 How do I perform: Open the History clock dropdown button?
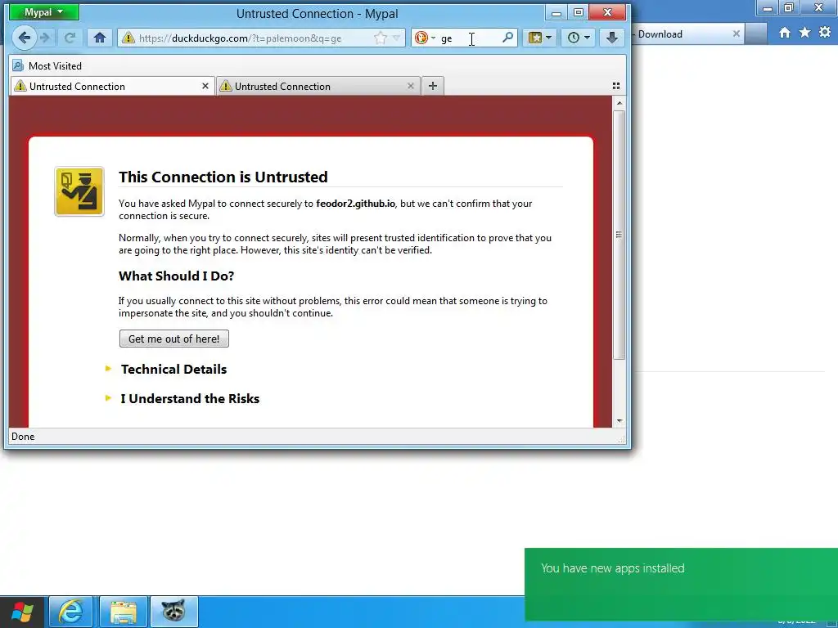pos(579,38)
